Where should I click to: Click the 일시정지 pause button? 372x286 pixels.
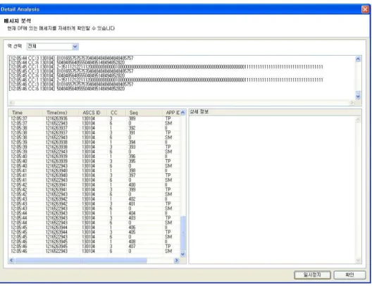tap(312, 275)
